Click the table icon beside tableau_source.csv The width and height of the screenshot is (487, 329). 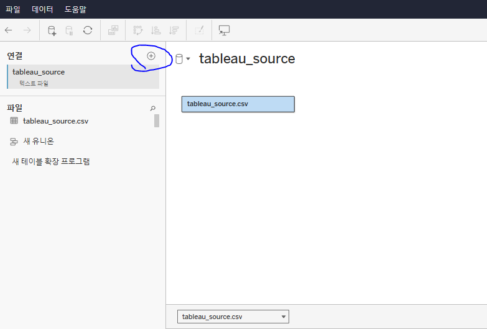coord(14,120)
